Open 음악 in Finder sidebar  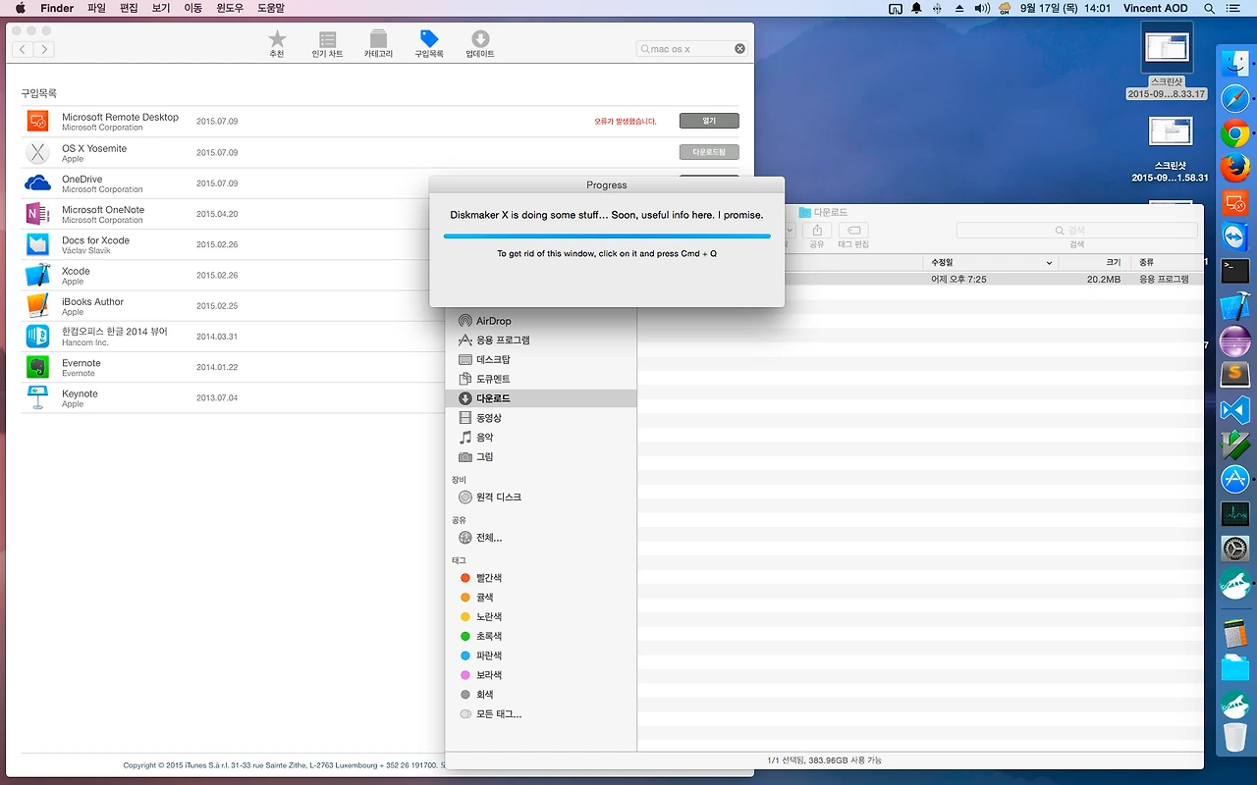(540, 438)
